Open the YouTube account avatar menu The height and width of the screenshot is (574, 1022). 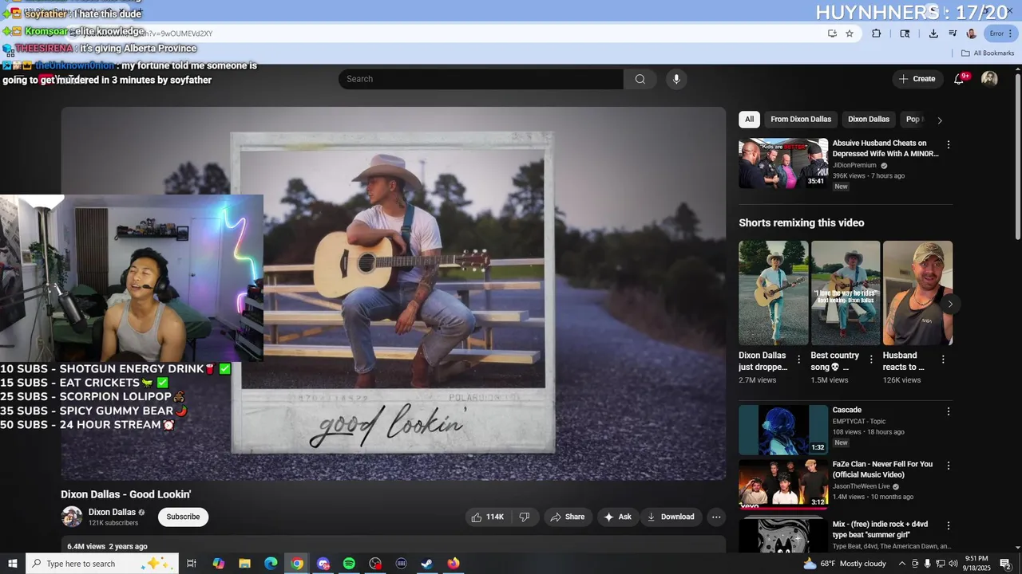click(989, 79)
